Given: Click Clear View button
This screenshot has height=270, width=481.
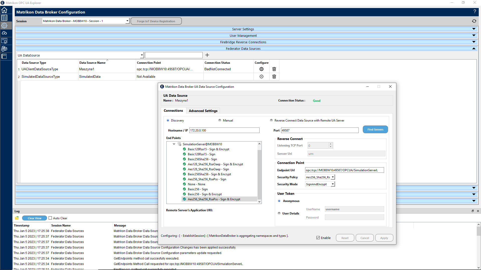Looking at the screenshot, I should pos(35,218).
